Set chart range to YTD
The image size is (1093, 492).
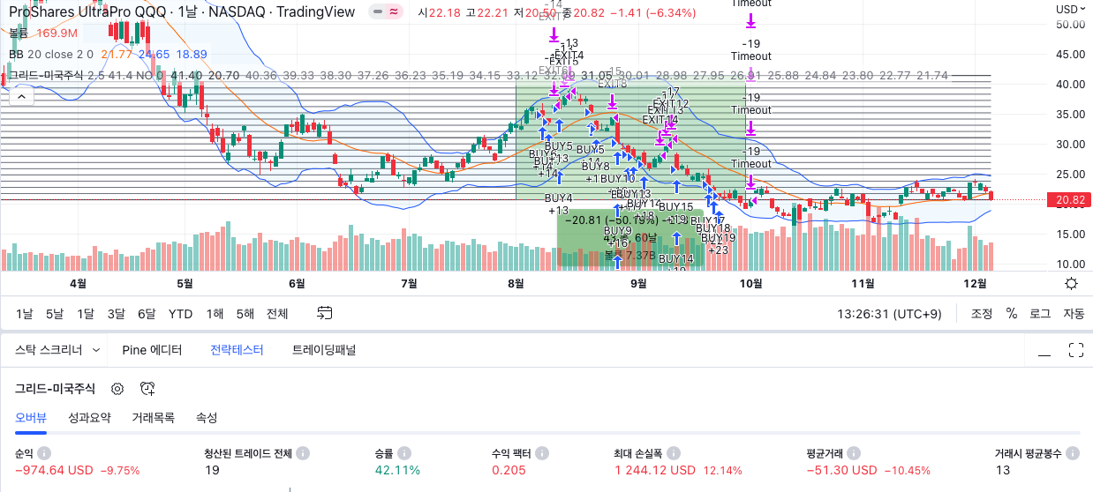[x=181, y=314]
